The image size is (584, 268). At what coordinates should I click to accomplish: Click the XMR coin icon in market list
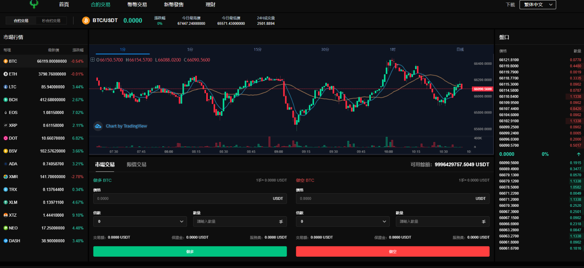coord(5,177)
